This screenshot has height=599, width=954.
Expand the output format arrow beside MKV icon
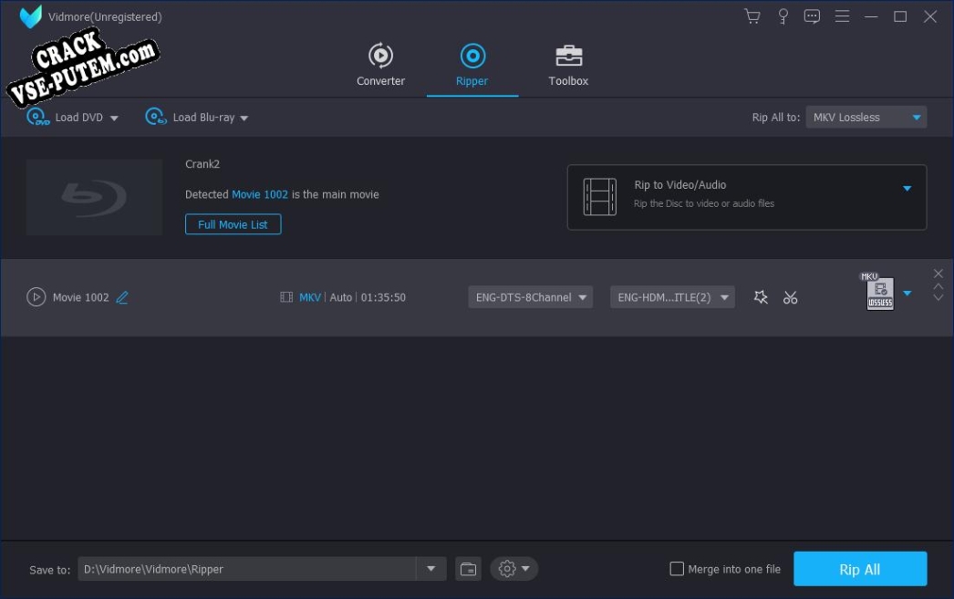[x=907, y=293]
